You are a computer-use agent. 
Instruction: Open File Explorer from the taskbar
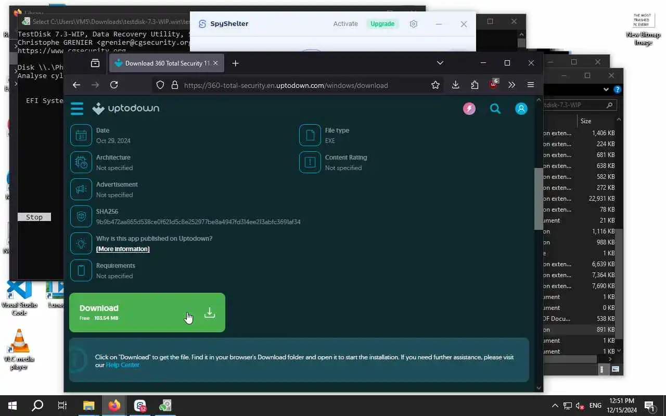[x=89, y=406]
